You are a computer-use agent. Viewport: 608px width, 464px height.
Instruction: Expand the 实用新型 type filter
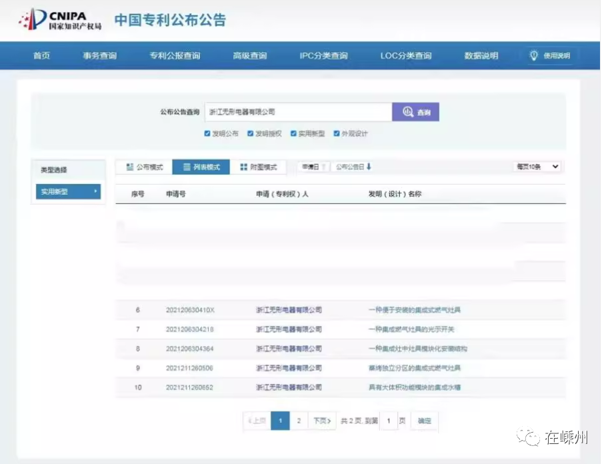pos(68,192)
